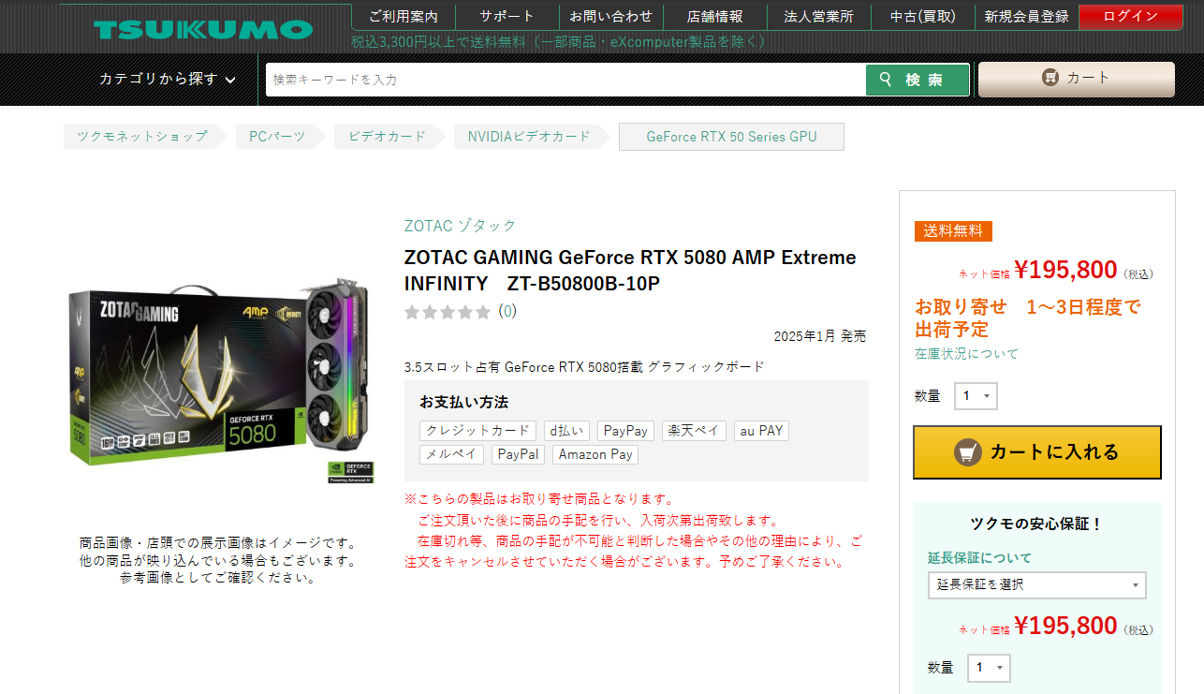The image size is (1204, 694).
Task: Open サポート menu item
Action: click(x=507, y=17)
